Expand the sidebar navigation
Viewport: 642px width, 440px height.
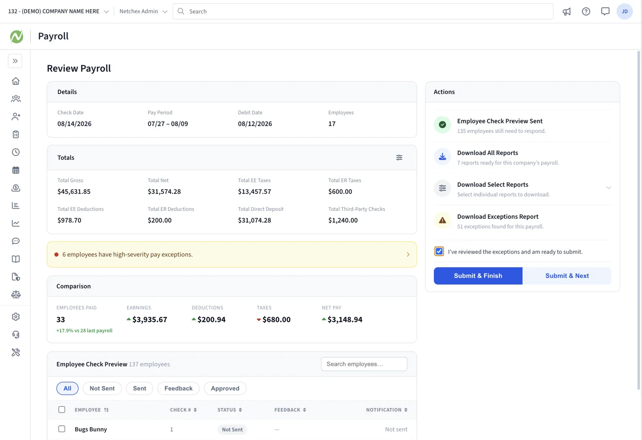point(15,61)
